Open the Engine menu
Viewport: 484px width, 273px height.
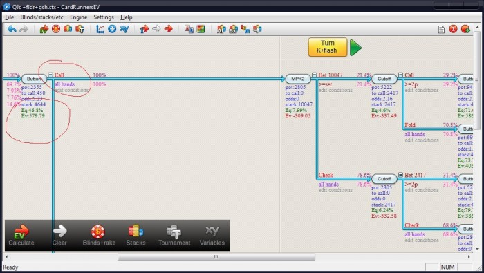[78, 17]
